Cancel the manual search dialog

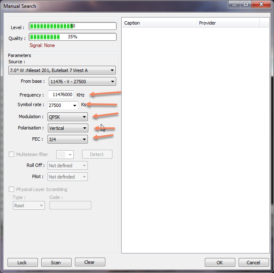click(x=253, y=263)
